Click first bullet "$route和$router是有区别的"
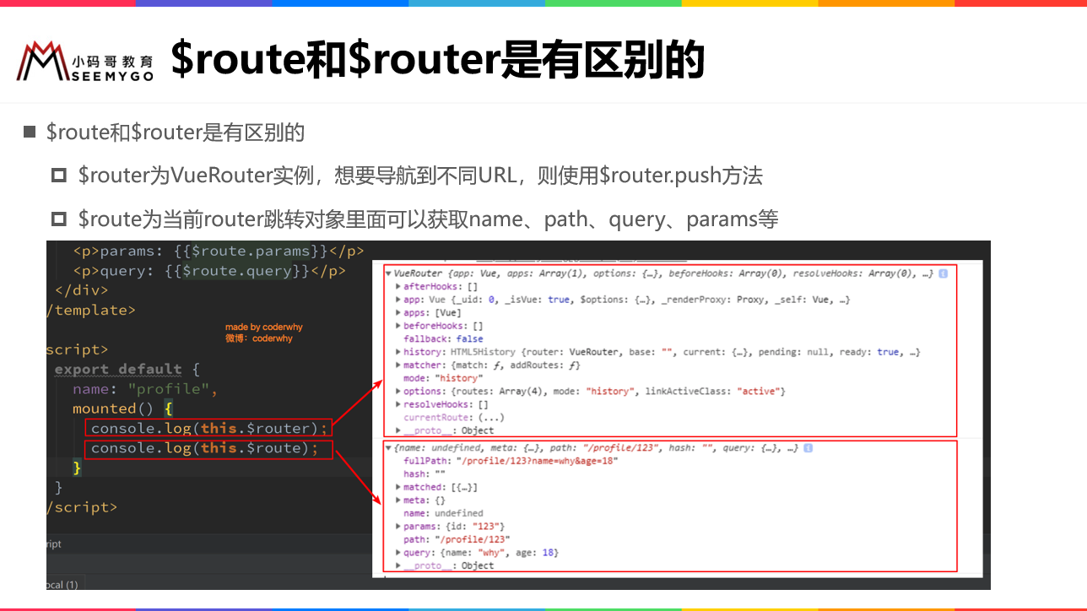 pyautogui.click(x=176, y=132)
